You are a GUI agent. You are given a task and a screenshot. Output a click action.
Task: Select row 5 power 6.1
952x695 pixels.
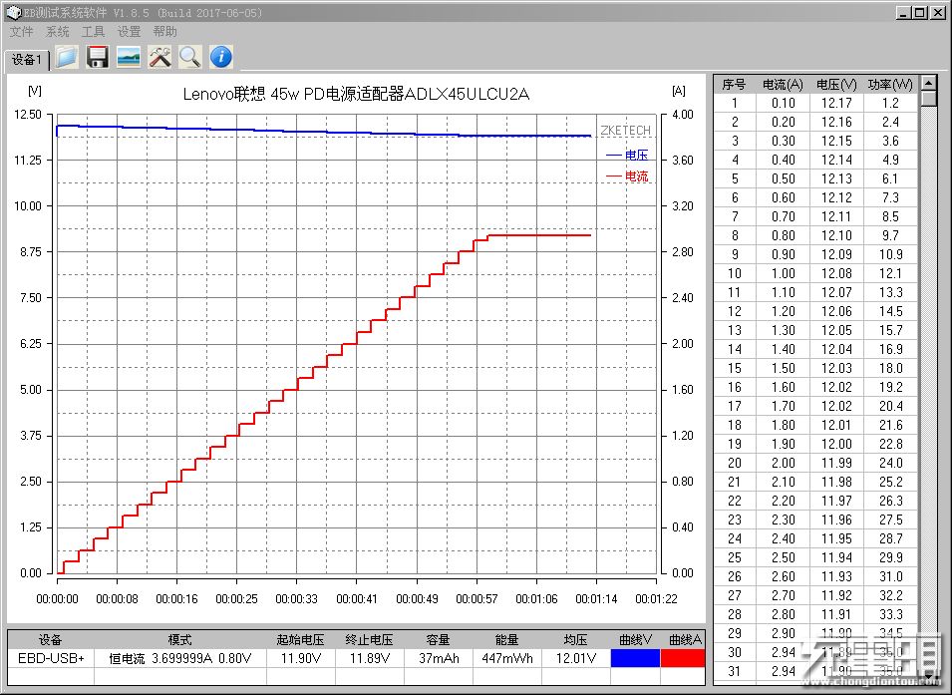tap(890, 178)
